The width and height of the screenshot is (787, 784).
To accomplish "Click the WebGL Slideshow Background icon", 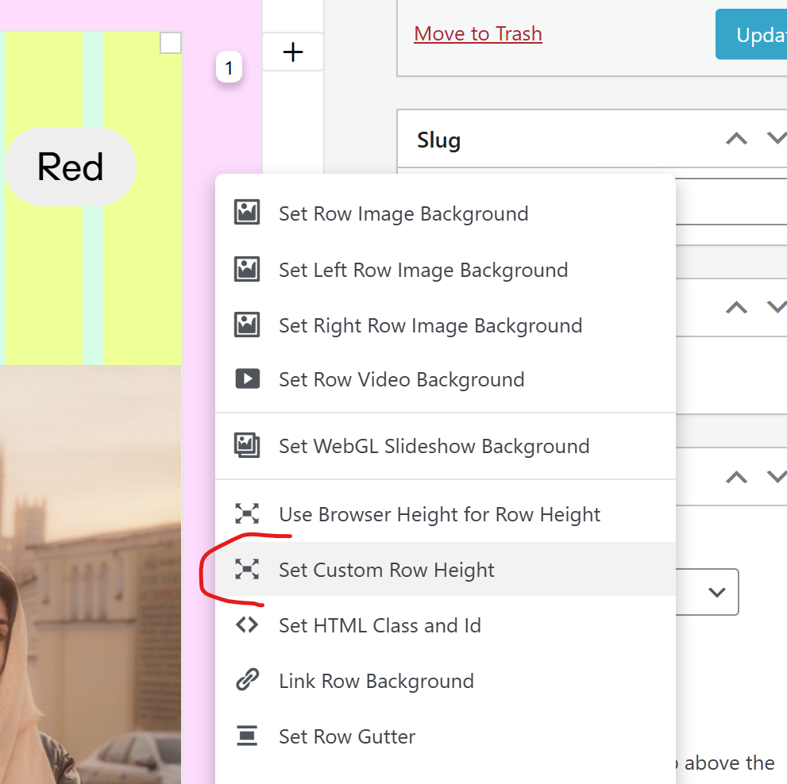I will coord(247,445).
